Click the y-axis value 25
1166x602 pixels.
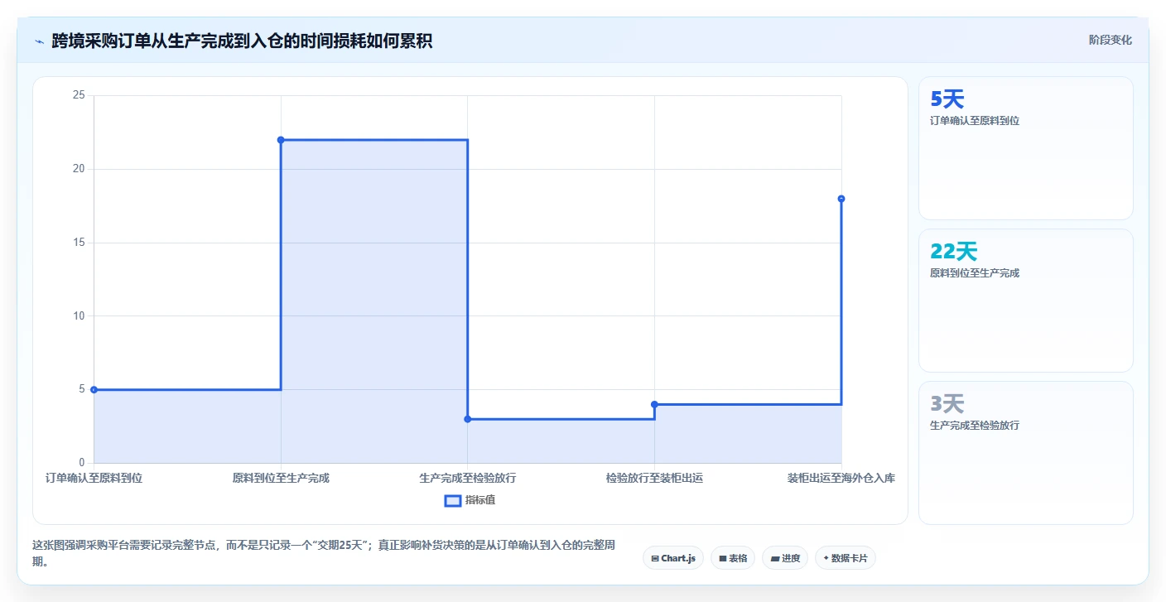[79, 95]
